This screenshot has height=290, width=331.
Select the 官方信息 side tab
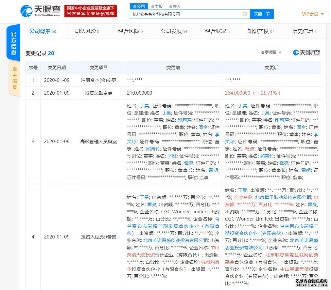click(x=13, y=43)
